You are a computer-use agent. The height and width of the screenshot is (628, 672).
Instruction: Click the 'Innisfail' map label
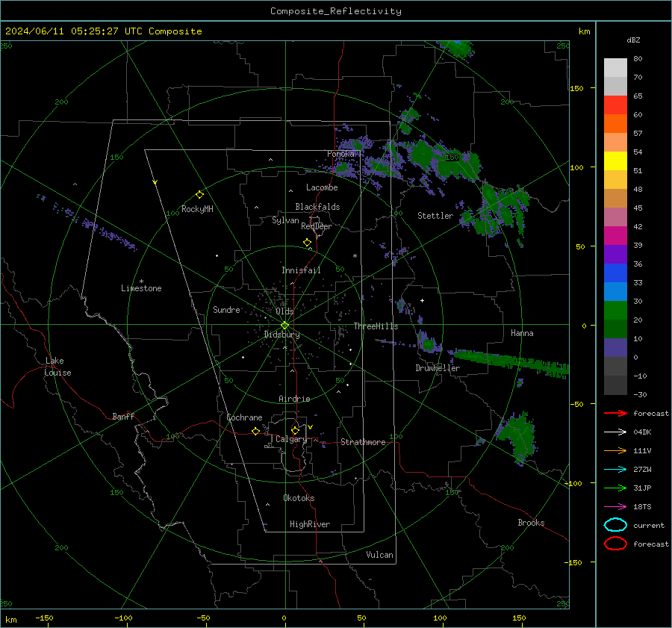point(301,270)
